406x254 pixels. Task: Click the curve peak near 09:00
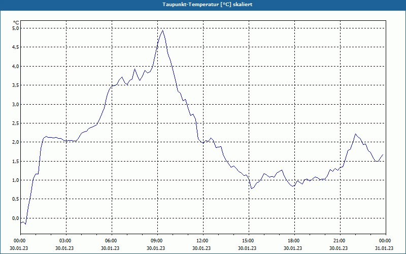(162, 30)
